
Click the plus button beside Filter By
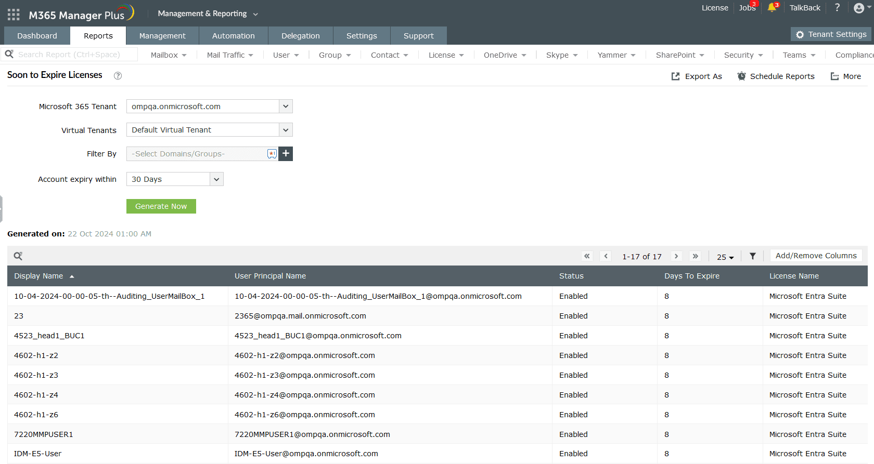tap(286, 154)
